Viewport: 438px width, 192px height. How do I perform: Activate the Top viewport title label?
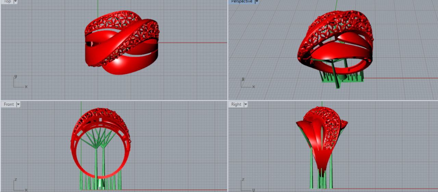[7, 2]
